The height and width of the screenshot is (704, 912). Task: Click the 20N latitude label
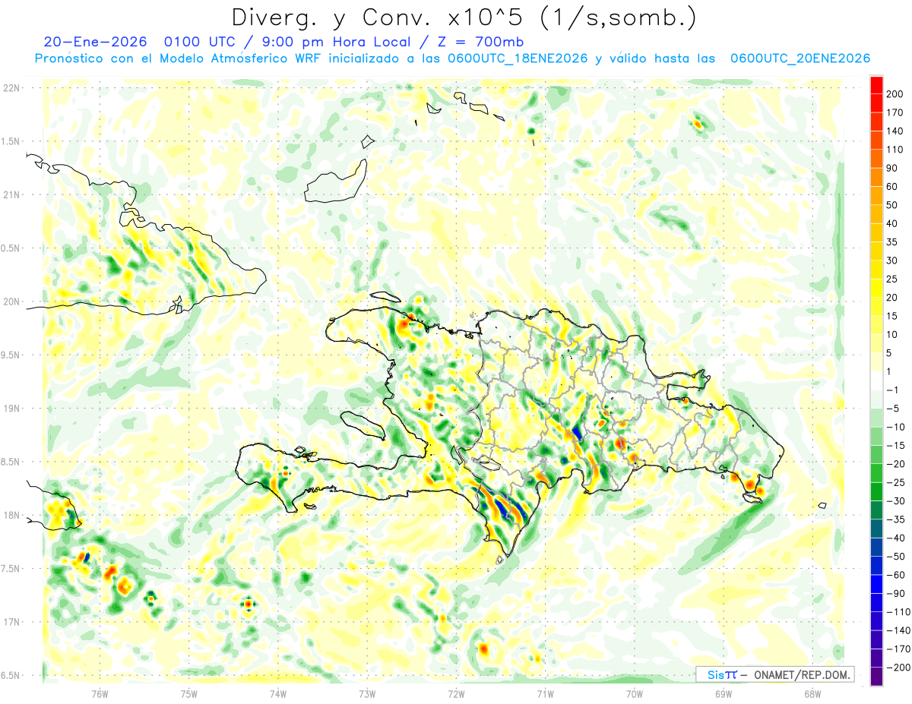(x=11, y=301)
